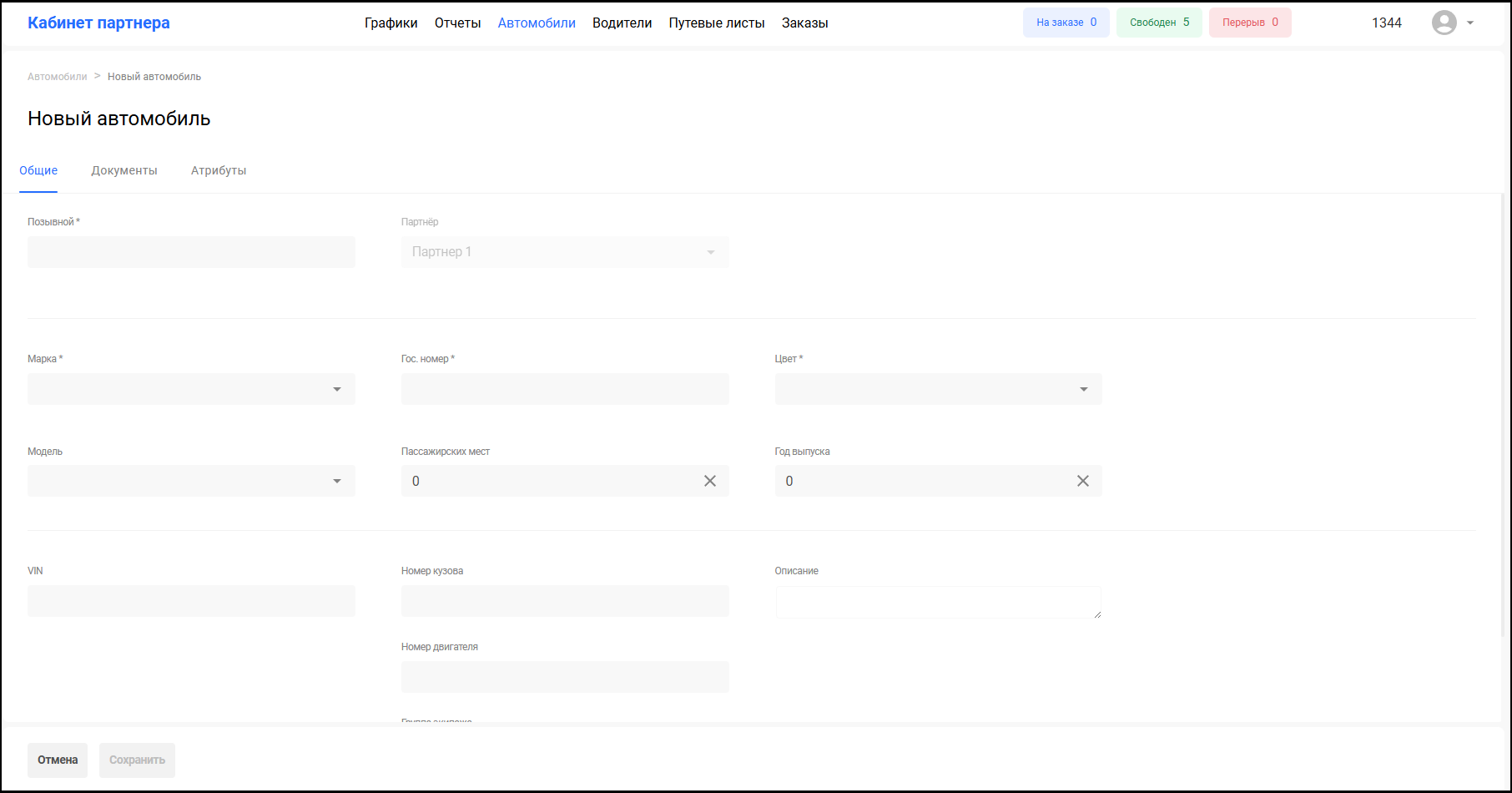Open the Модель dropdown
The width and height of the screenshot is (1512, 793).
191,481
